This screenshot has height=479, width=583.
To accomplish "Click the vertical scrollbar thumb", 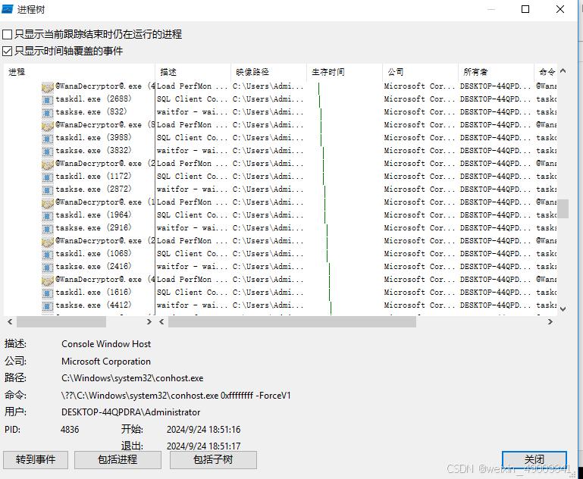I will point(563,209).
